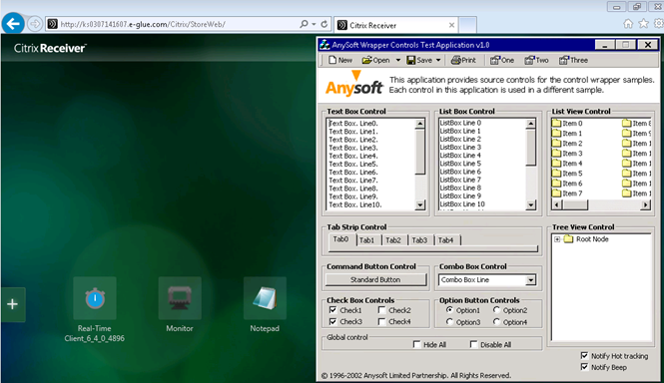Viewport: 664px width, 383px height.
Task: Launch the Monitor app icon
Action: tap(180, 298)
